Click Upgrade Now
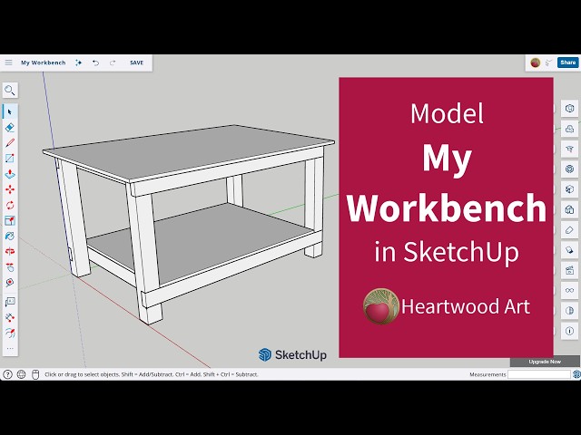Image resolution: width=581 pixels, height=435 pixels. 545,362
